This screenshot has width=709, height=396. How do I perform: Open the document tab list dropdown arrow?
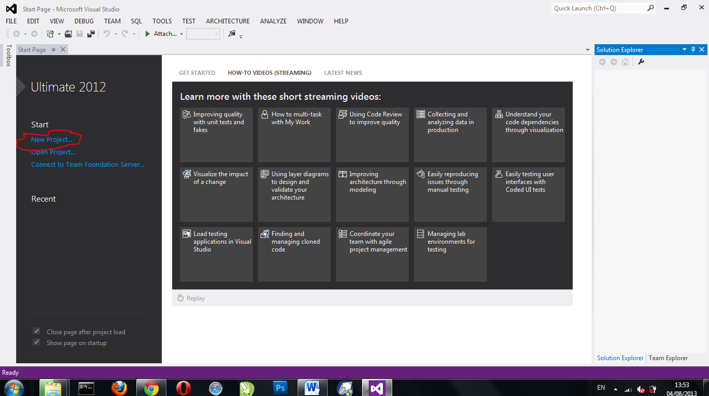[588, 50]
